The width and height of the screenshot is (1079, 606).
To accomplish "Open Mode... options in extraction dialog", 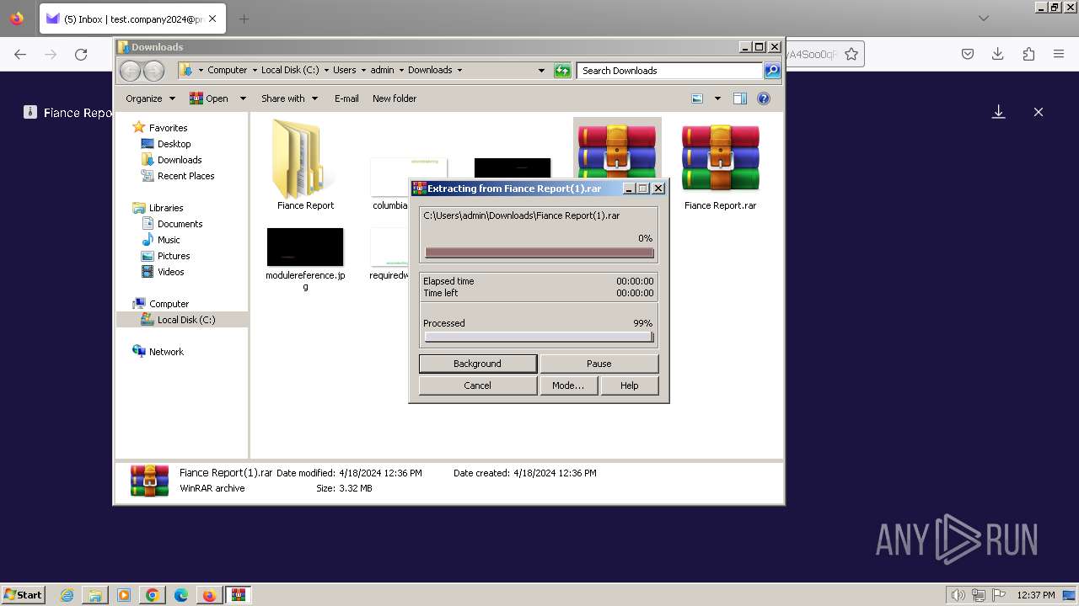I will (568, 385).
